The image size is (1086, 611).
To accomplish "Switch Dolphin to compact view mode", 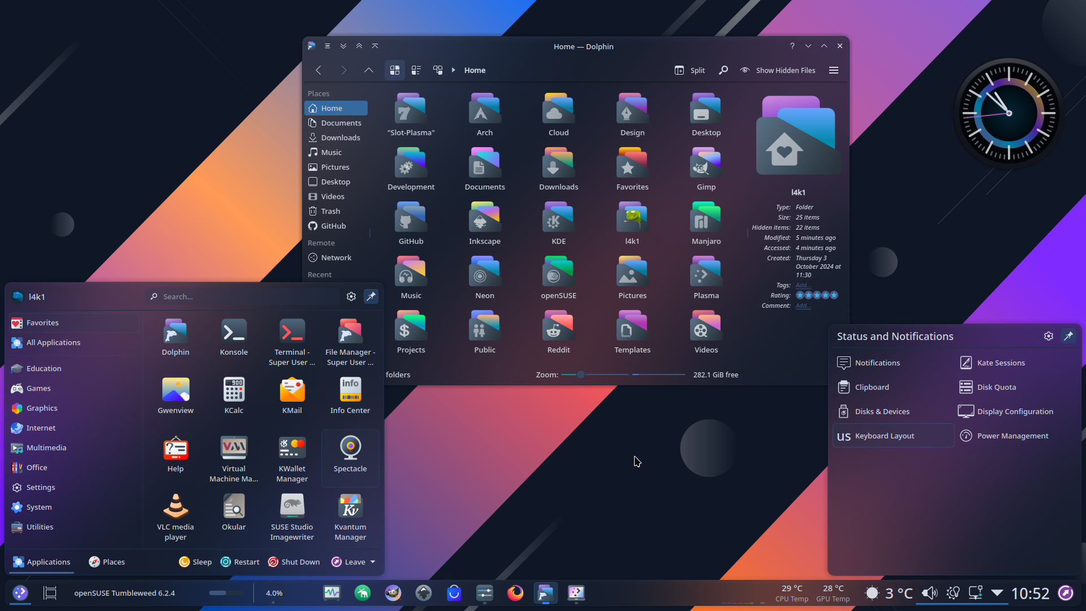I will pos(416,70).
